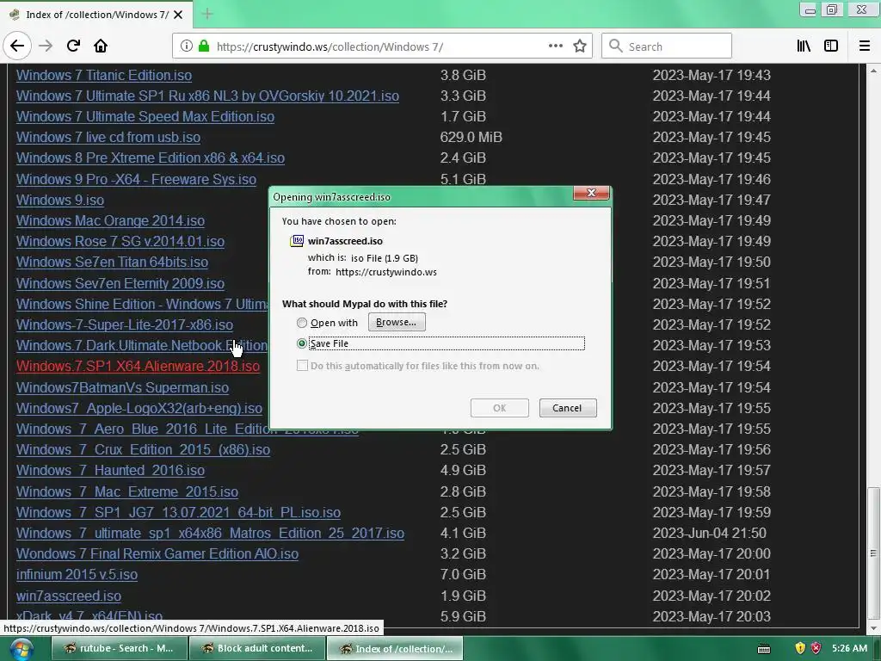Open infinium 2015 v.5.iso link
881x661 pixels.
click(x=77, y=575)
